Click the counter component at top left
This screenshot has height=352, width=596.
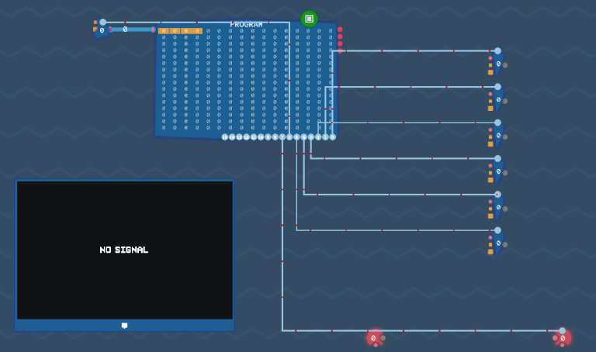[x=102, y=31]
